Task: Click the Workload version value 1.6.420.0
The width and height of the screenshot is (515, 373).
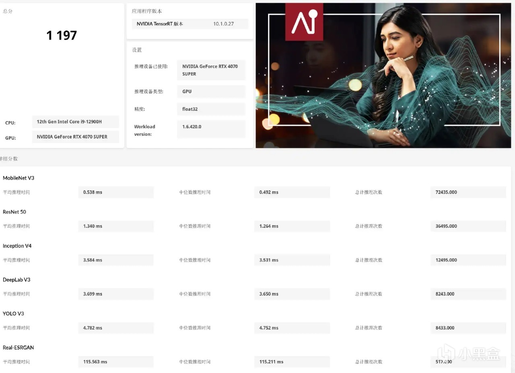Action: (211, 129)
